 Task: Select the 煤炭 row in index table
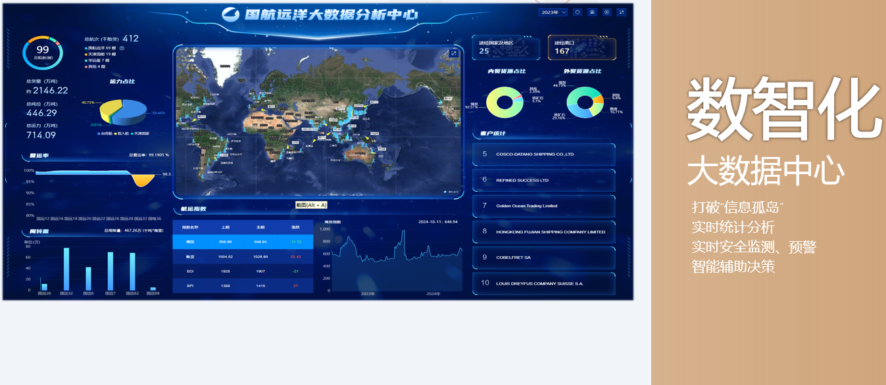pyautogui.click(x=243, y=242)
